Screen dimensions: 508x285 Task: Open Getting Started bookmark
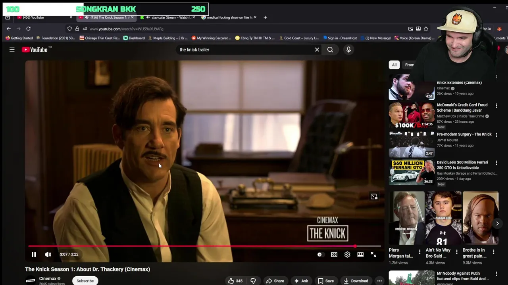(x=19, y=38)
